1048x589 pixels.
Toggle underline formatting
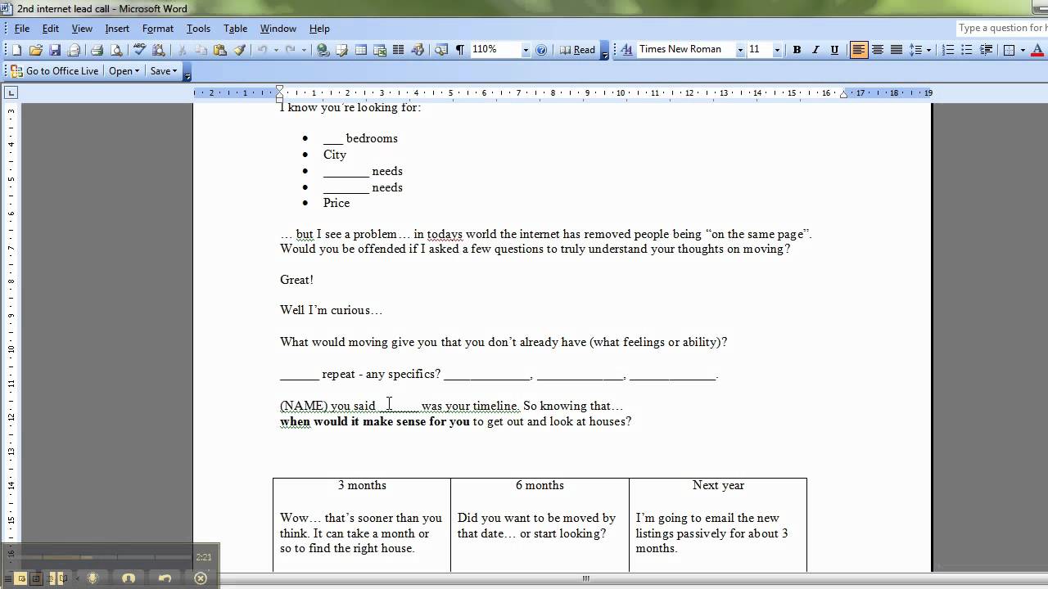click(834, 50)
